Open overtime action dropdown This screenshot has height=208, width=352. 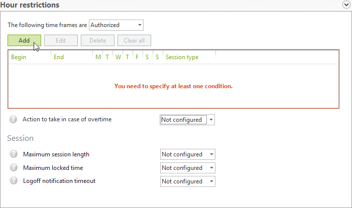[x=187, y=120]
